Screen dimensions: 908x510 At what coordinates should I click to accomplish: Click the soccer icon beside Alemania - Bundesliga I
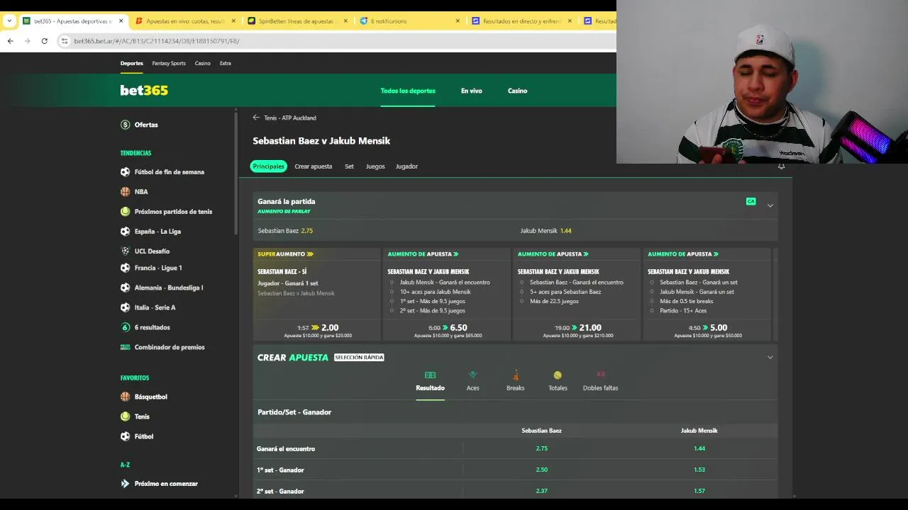click(x=126, y=288)
